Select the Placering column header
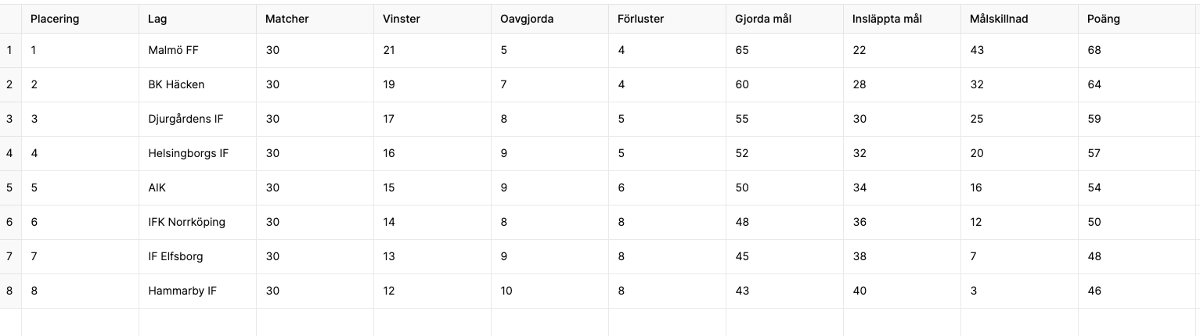1200x336 pixels. [80, 19]
